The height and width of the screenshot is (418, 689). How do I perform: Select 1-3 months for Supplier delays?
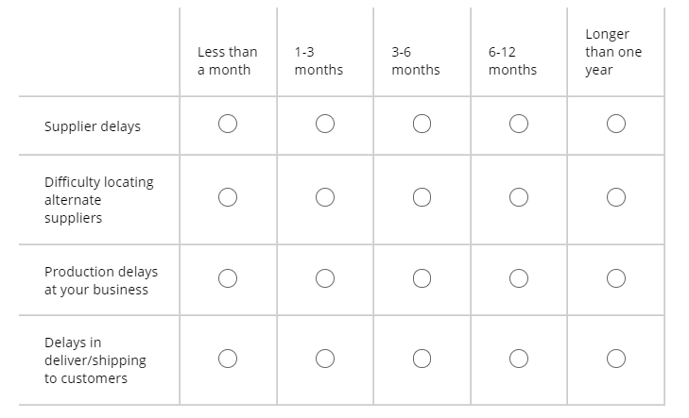(325, 124)
